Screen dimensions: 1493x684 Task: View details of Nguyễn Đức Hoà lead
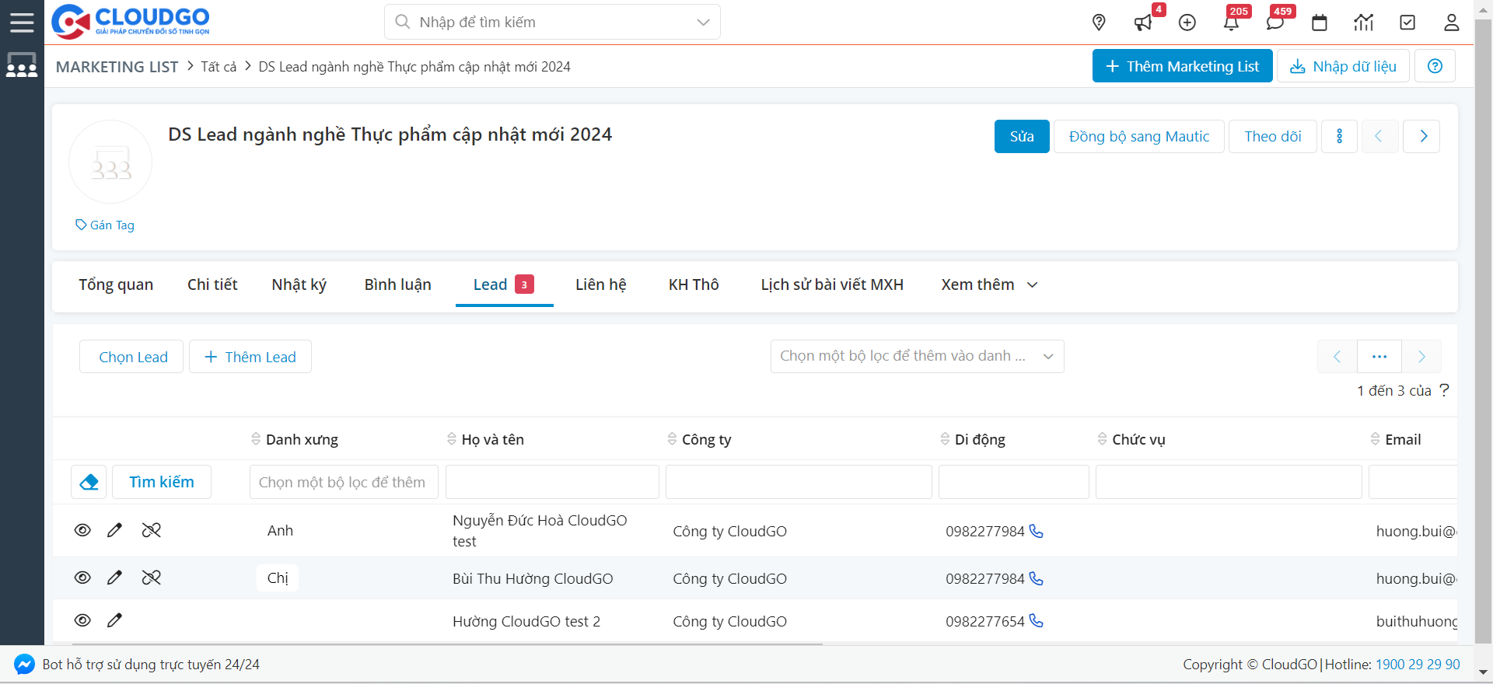(82, 530)
